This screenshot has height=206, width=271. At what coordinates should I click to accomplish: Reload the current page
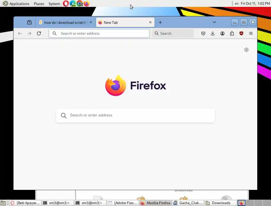click(39, 33)
